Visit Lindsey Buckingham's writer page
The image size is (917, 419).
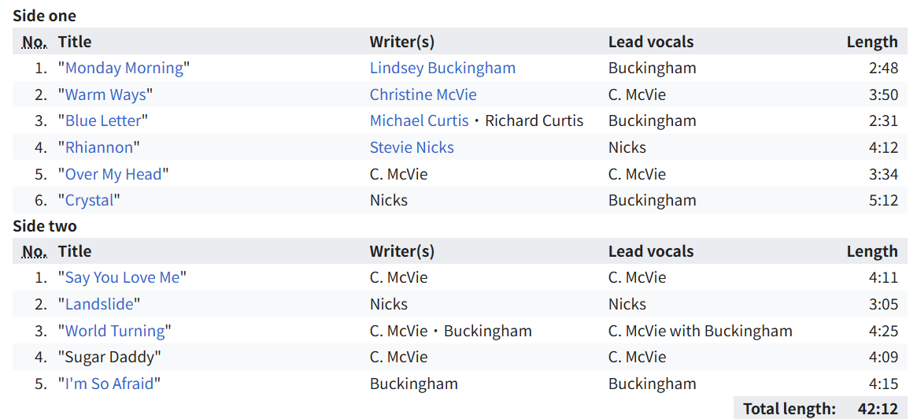point(442,68)
